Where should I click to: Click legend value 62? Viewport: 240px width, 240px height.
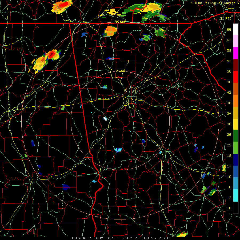(x=229, y=40)
